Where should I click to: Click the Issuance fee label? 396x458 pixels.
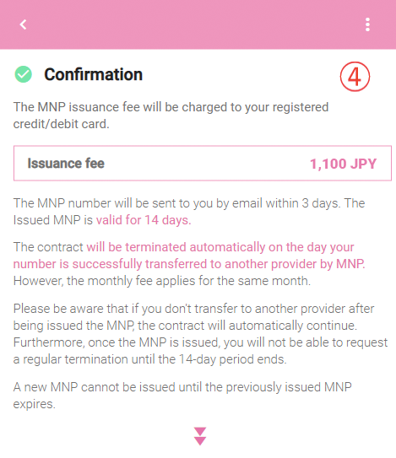tap(66, 163)
